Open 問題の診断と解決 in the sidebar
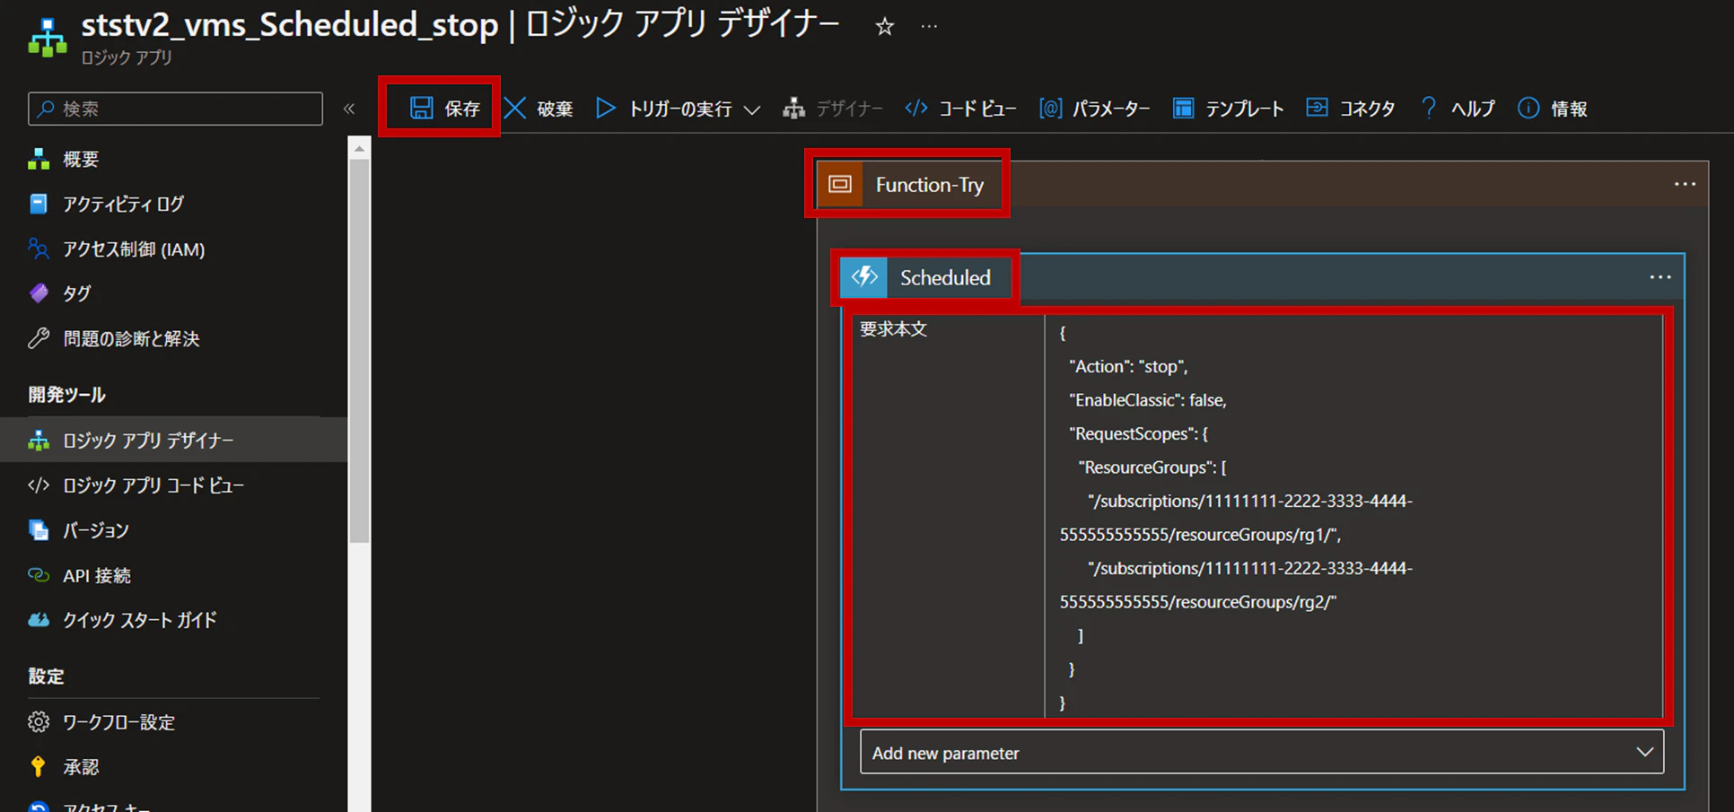1734x812 pixels. 173,338
